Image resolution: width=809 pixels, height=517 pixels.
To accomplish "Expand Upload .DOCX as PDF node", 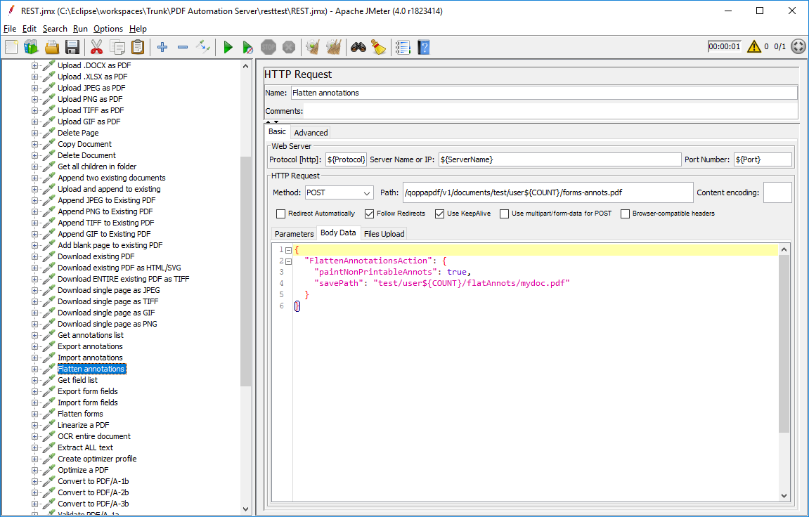I will (x=34, y=65).
